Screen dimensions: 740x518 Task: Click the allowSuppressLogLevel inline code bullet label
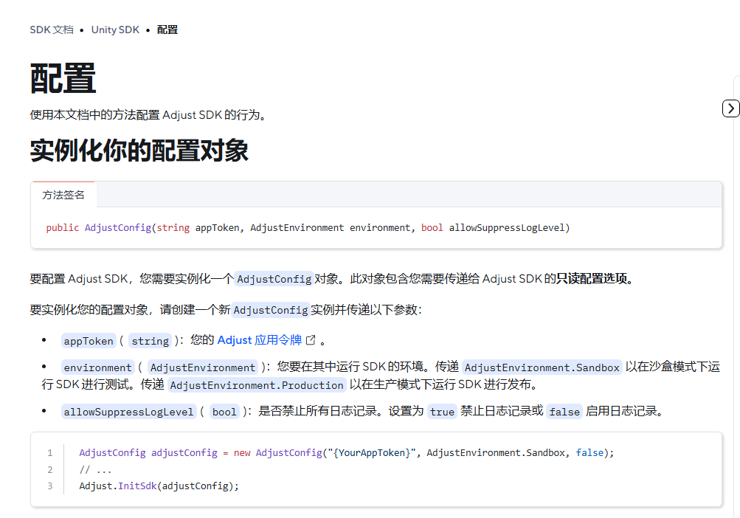(x=129, y=412)
